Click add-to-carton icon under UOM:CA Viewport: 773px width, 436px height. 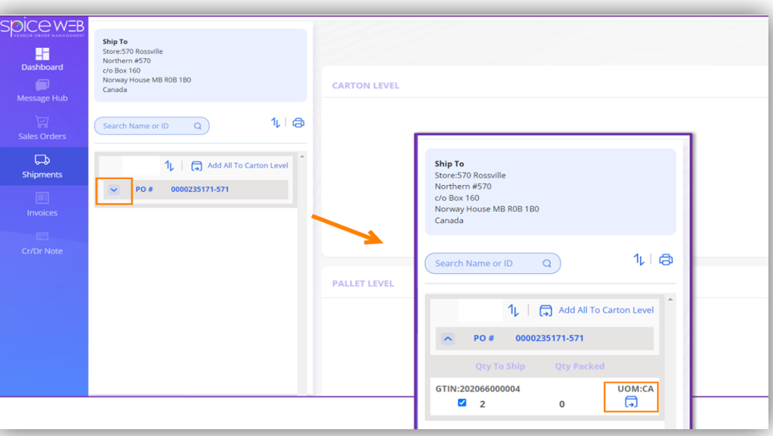tap(631, 402)
